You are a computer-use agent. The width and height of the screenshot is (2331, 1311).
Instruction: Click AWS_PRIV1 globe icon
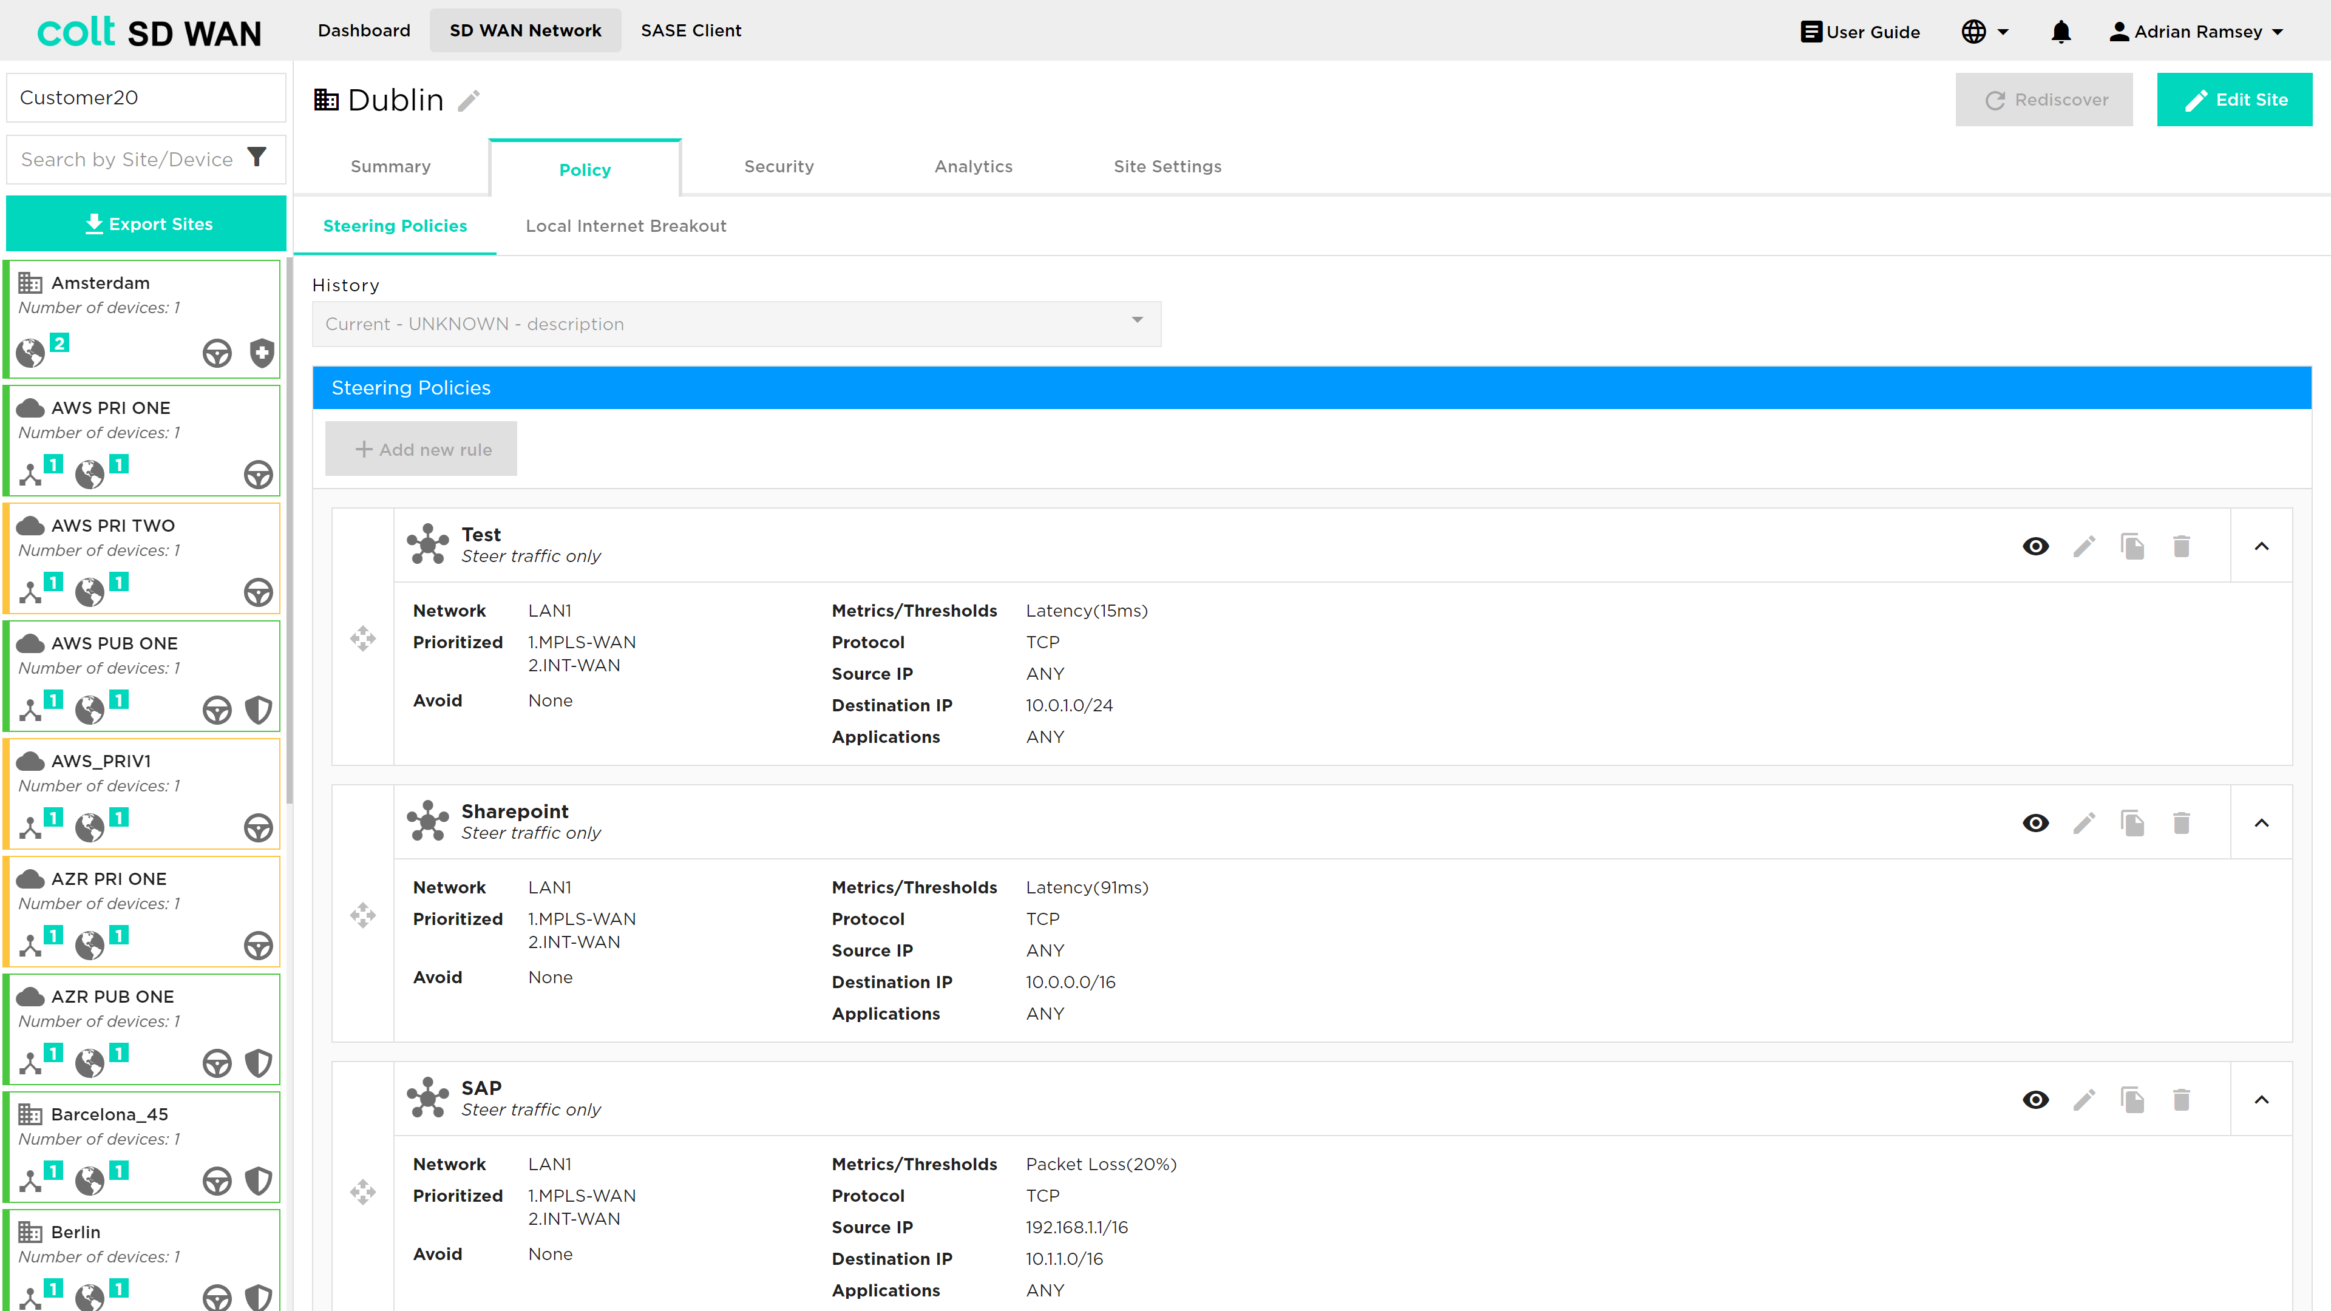tap(90, 827)
